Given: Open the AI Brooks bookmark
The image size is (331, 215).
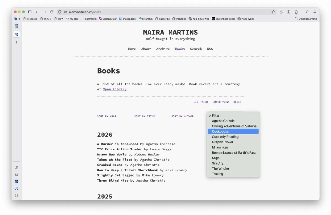Looking at the screenshot, I should 30,19.
